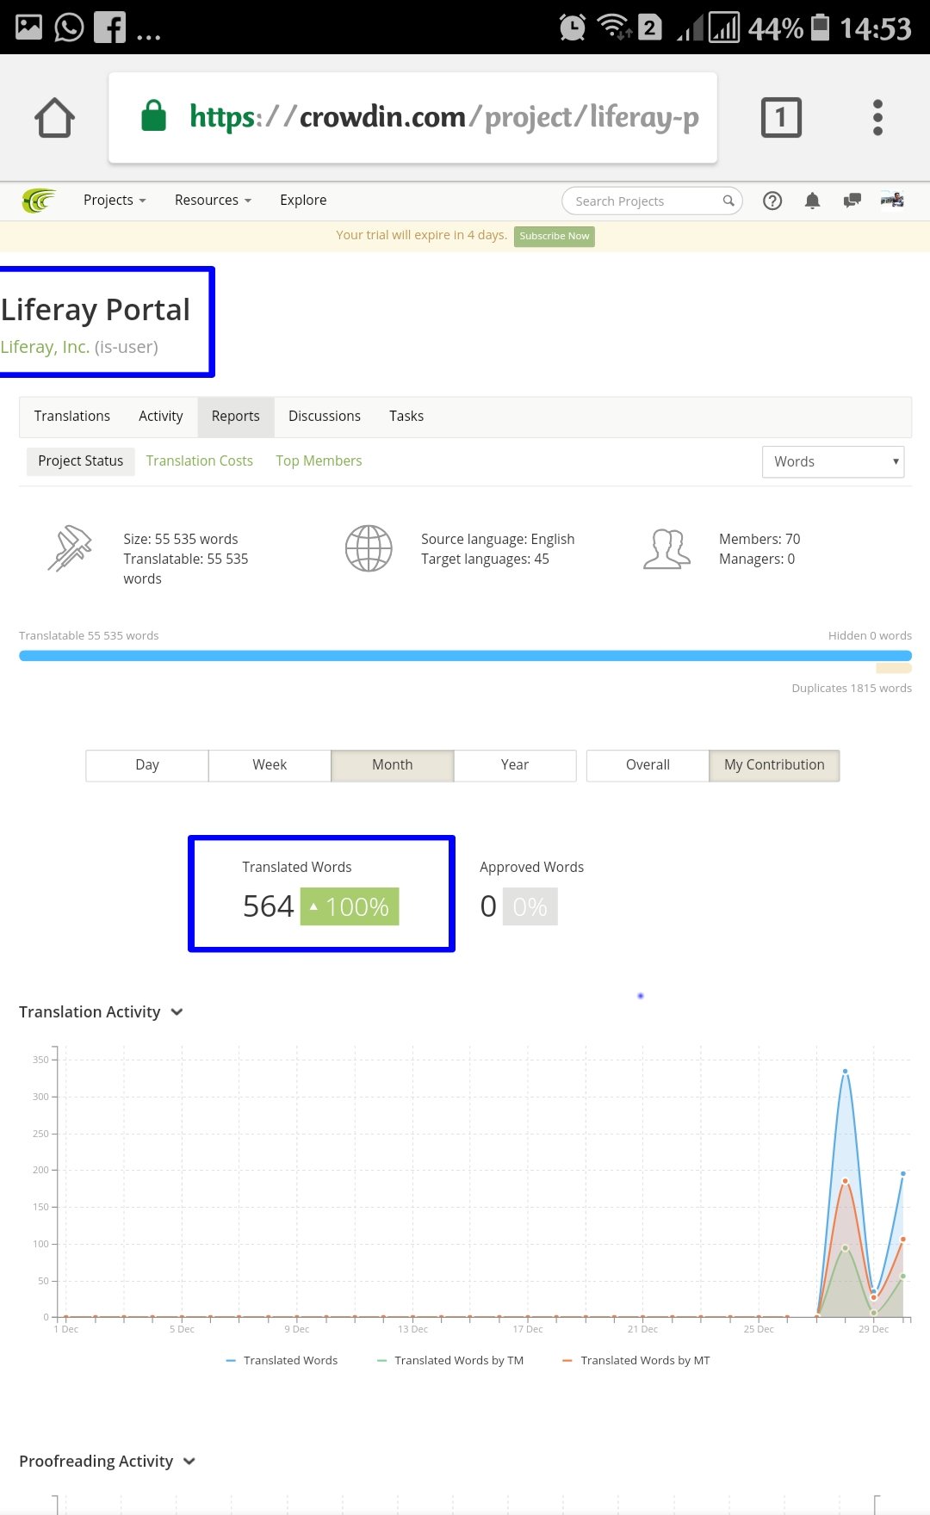The height and width of the screenshot is (1515, 930).
Task: Tap the battery status icon
Action: tap(821, 27)
